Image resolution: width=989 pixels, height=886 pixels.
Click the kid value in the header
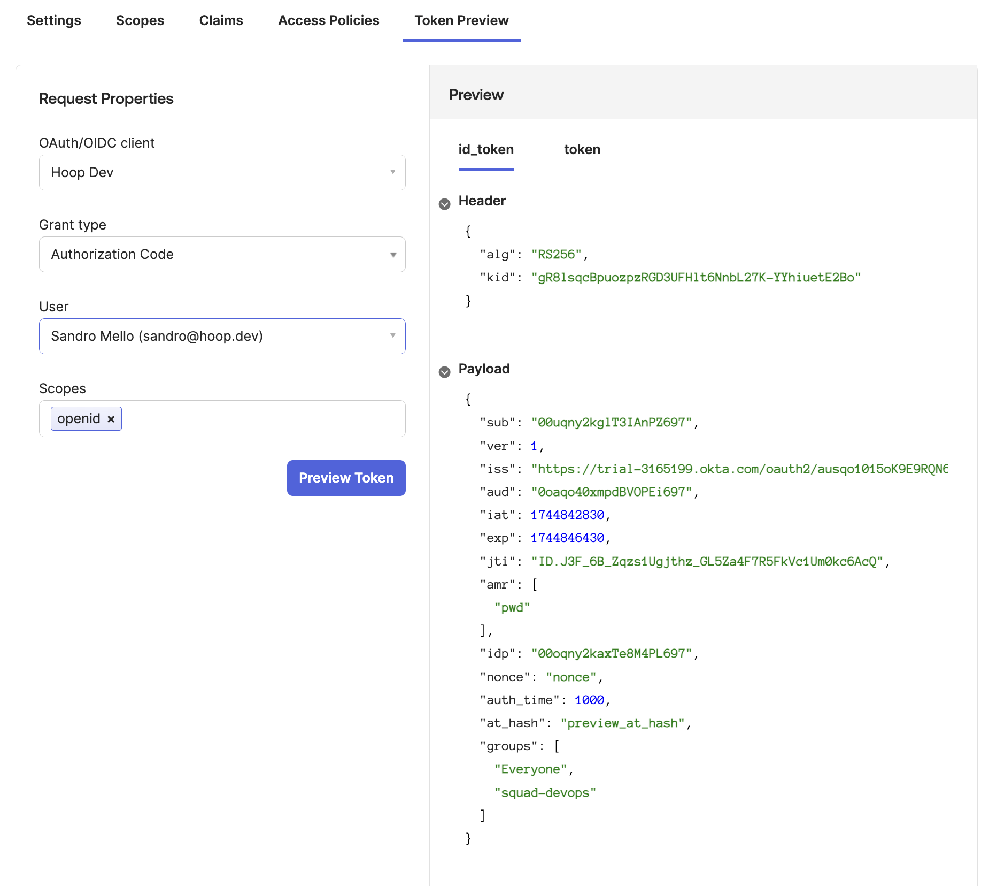tap(696, 278)
